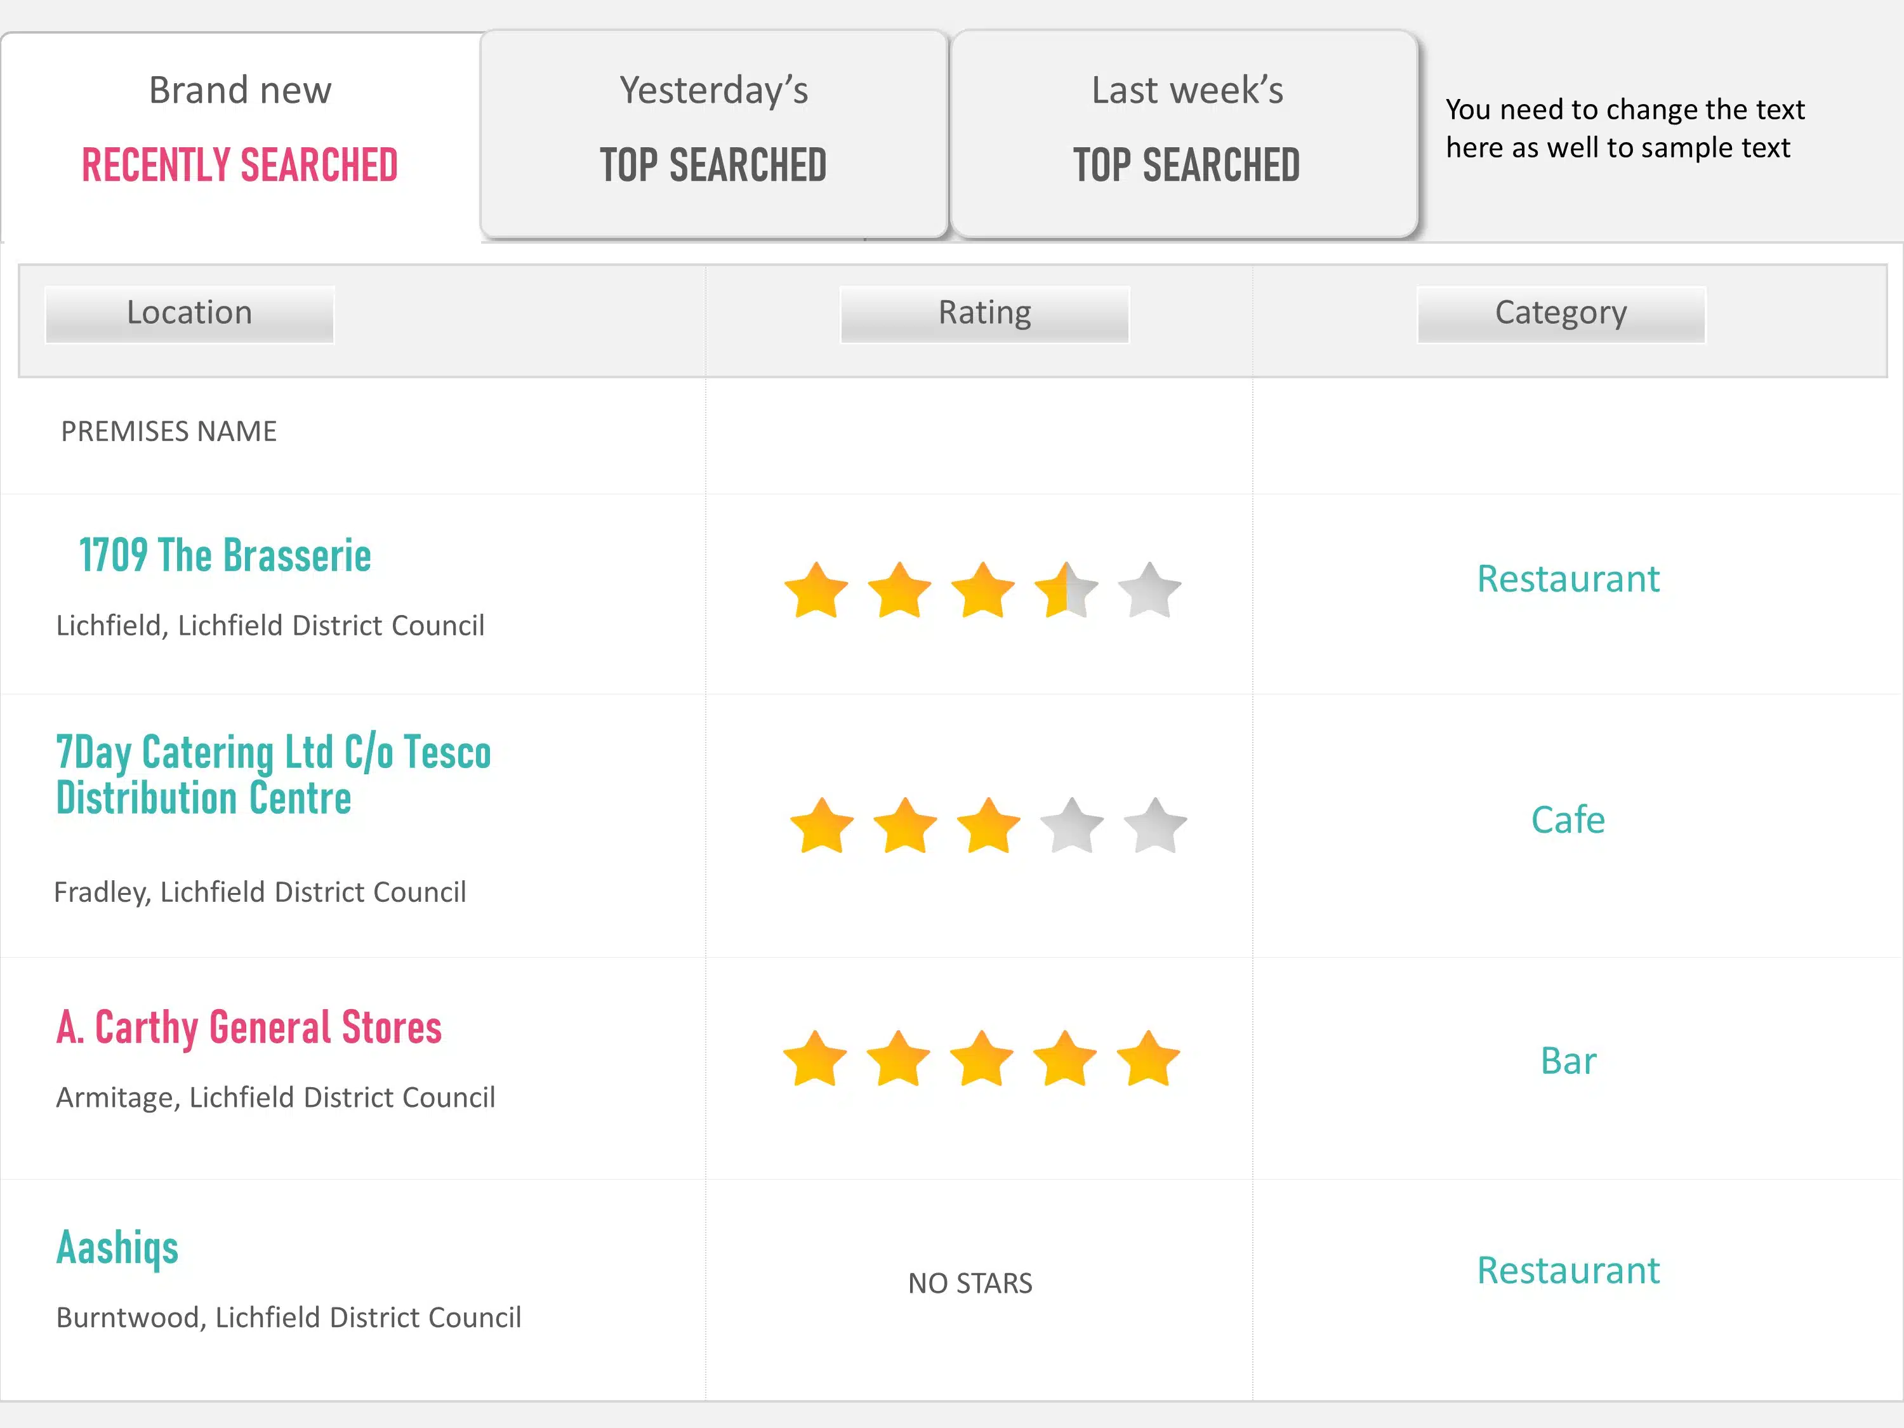This screenshot has width=1904, height=1428.
Task: Click the Restaurant category link for 1709 The Brasserie
Action: (1565, 576)
